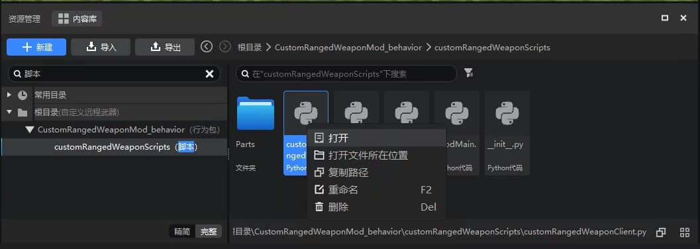The width and height of the screenshot is (700, 249).
Task: Go forward with the right arrow circle
Action: coord(225,46)
